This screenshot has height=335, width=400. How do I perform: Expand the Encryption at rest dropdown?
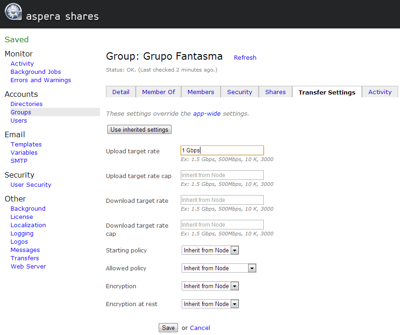210,304
